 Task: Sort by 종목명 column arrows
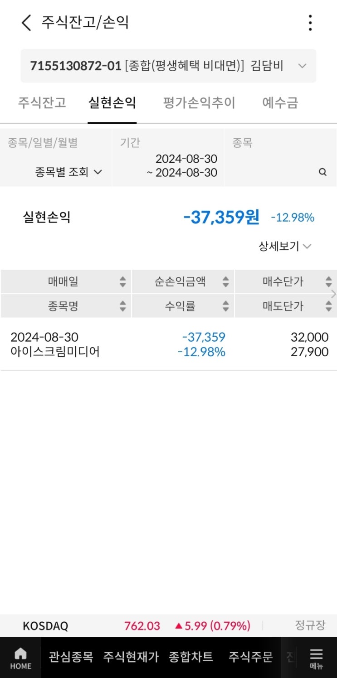click(122, 306)
